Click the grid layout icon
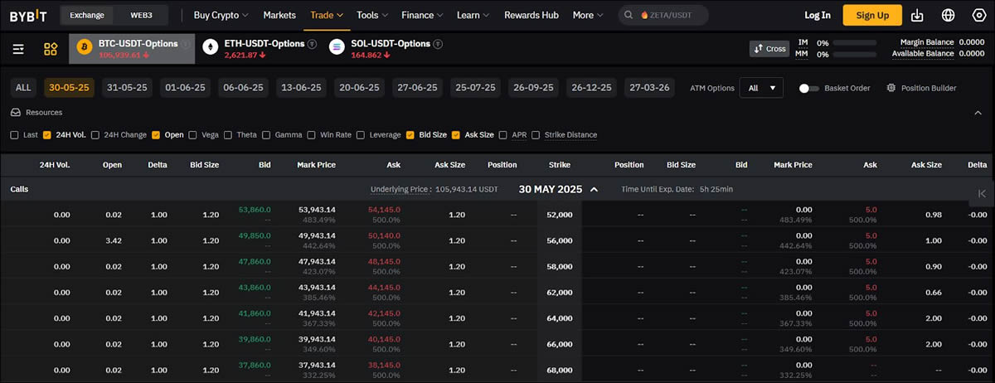The height and width of the screenshot is (383, 995). tap(51, 49)
